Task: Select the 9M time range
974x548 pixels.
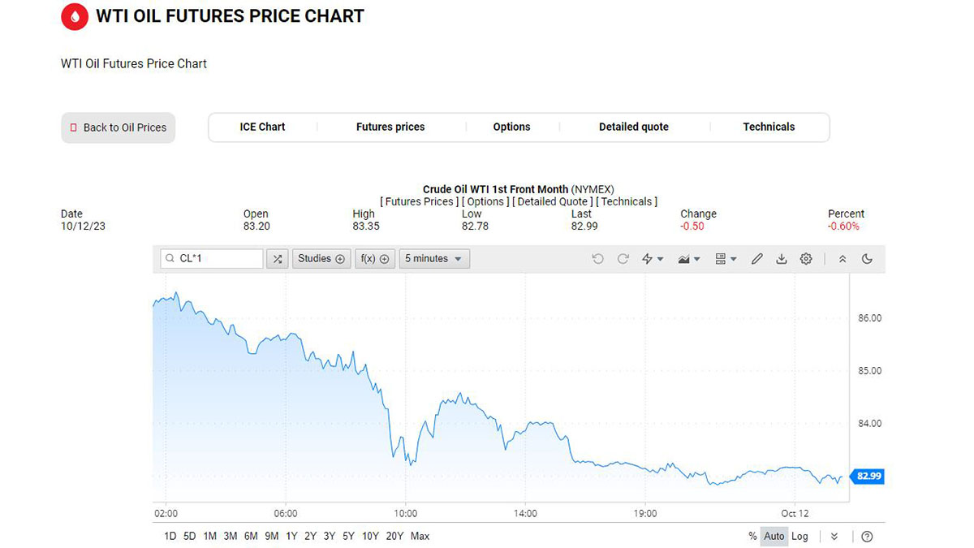Action: [272, 537]
